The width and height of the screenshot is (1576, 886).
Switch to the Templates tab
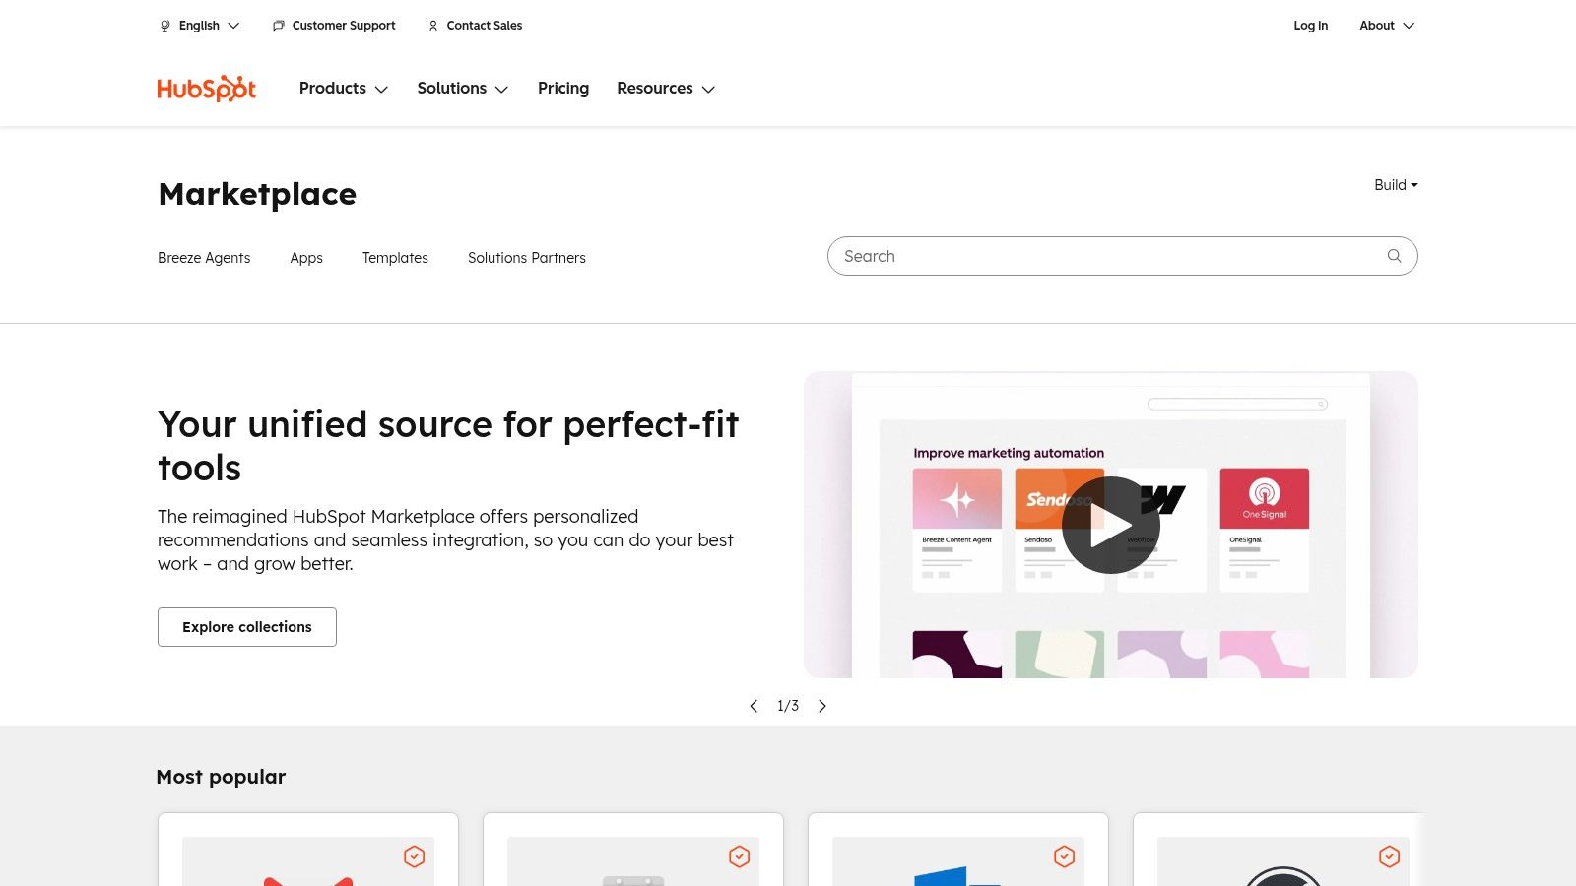pos(395,258)
